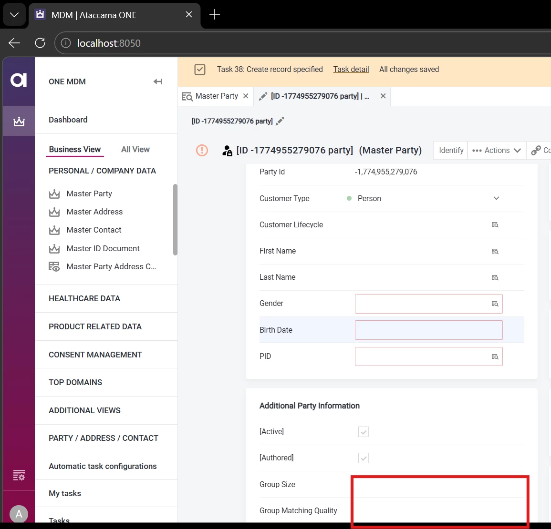
Task: Open the task settings icon in left rail
Action: [x=19, y=475]
